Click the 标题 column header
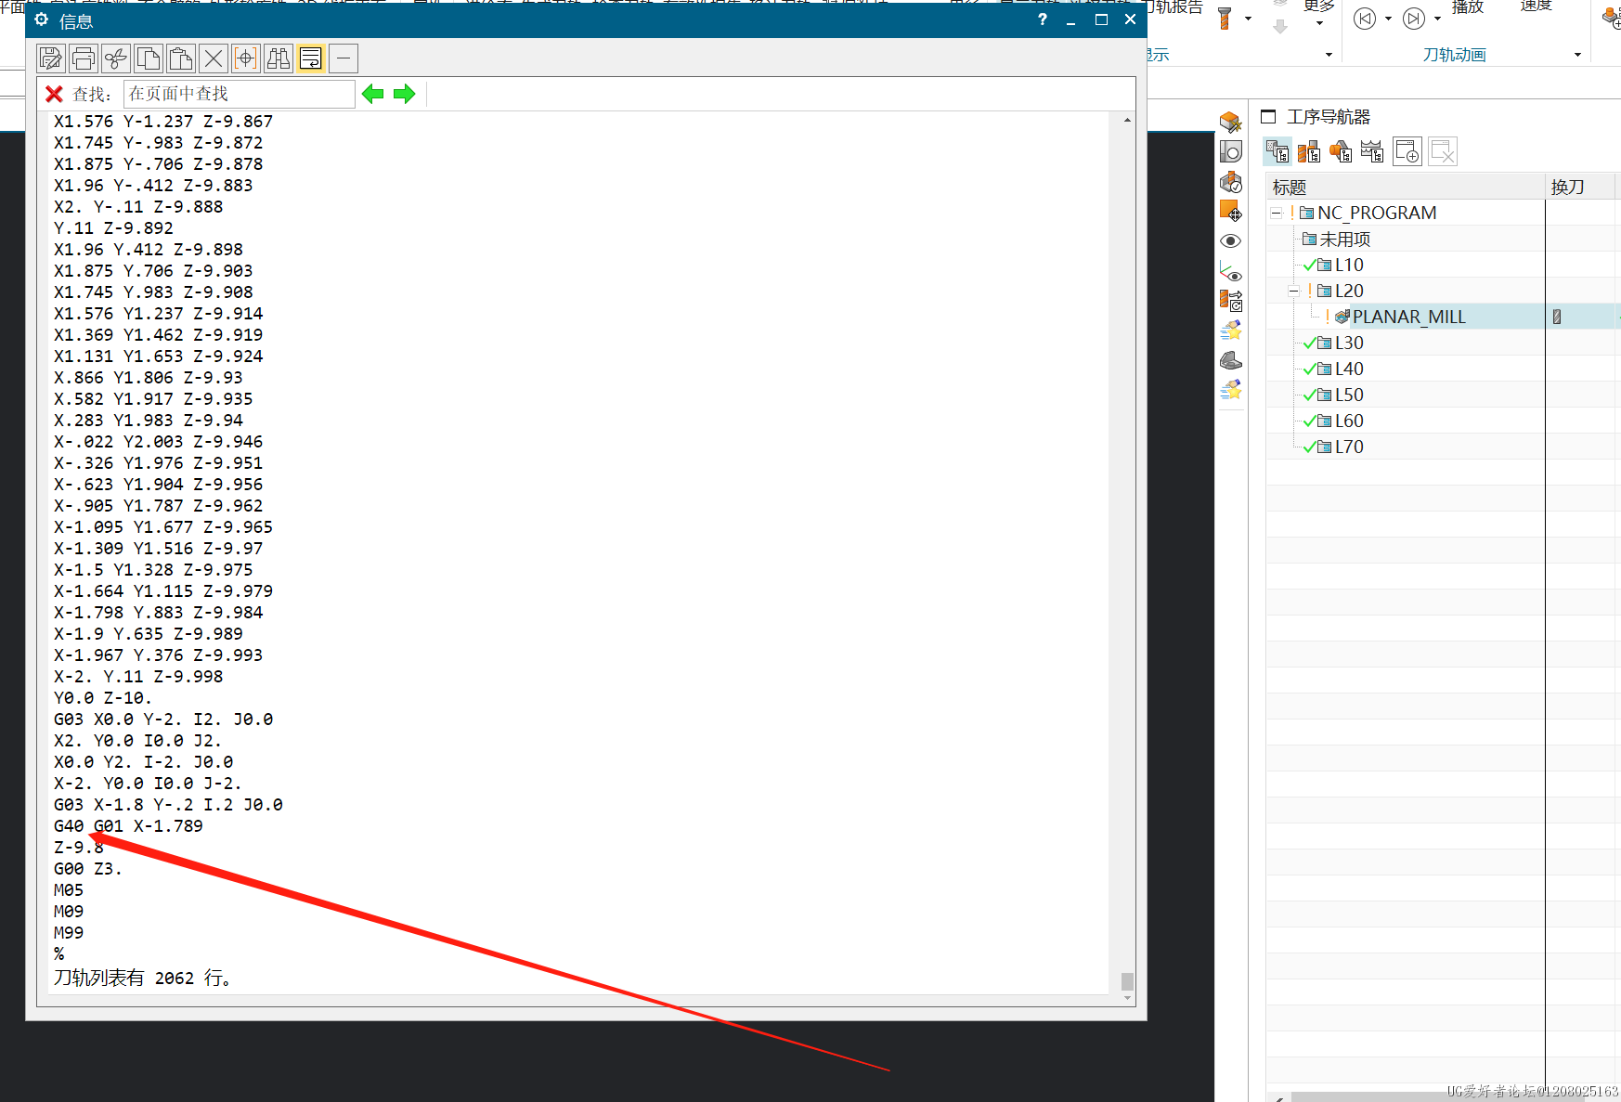This screenshot has height=1102, width=1621. click(1406, 187)
